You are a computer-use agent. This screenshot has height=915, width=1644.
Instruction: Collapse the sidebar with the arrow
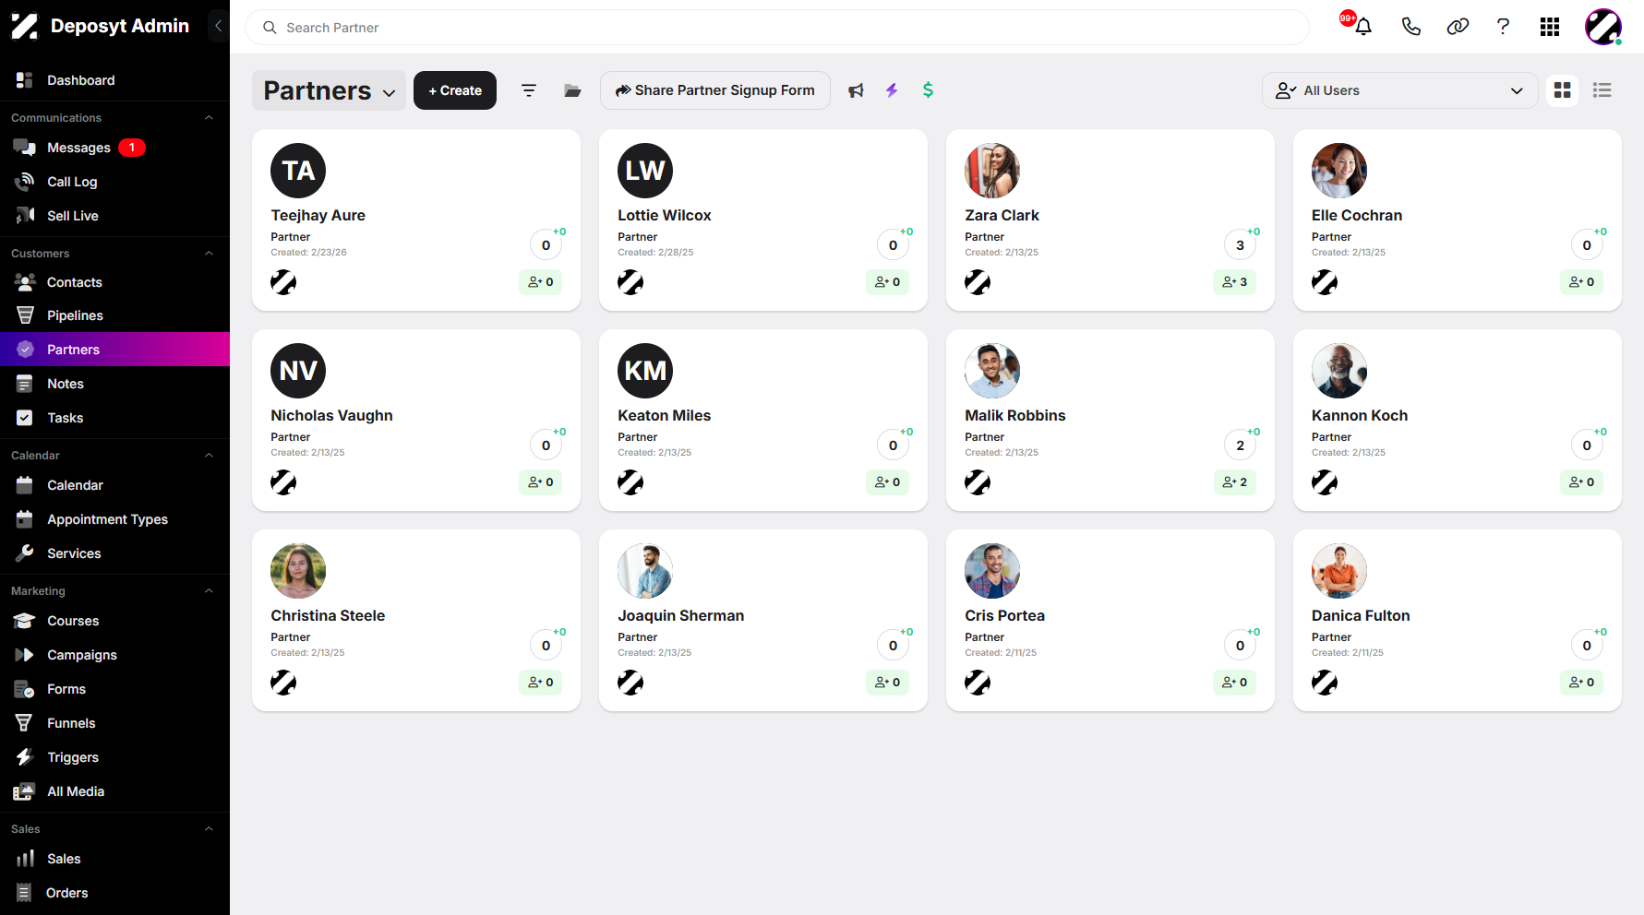[218, 26]
